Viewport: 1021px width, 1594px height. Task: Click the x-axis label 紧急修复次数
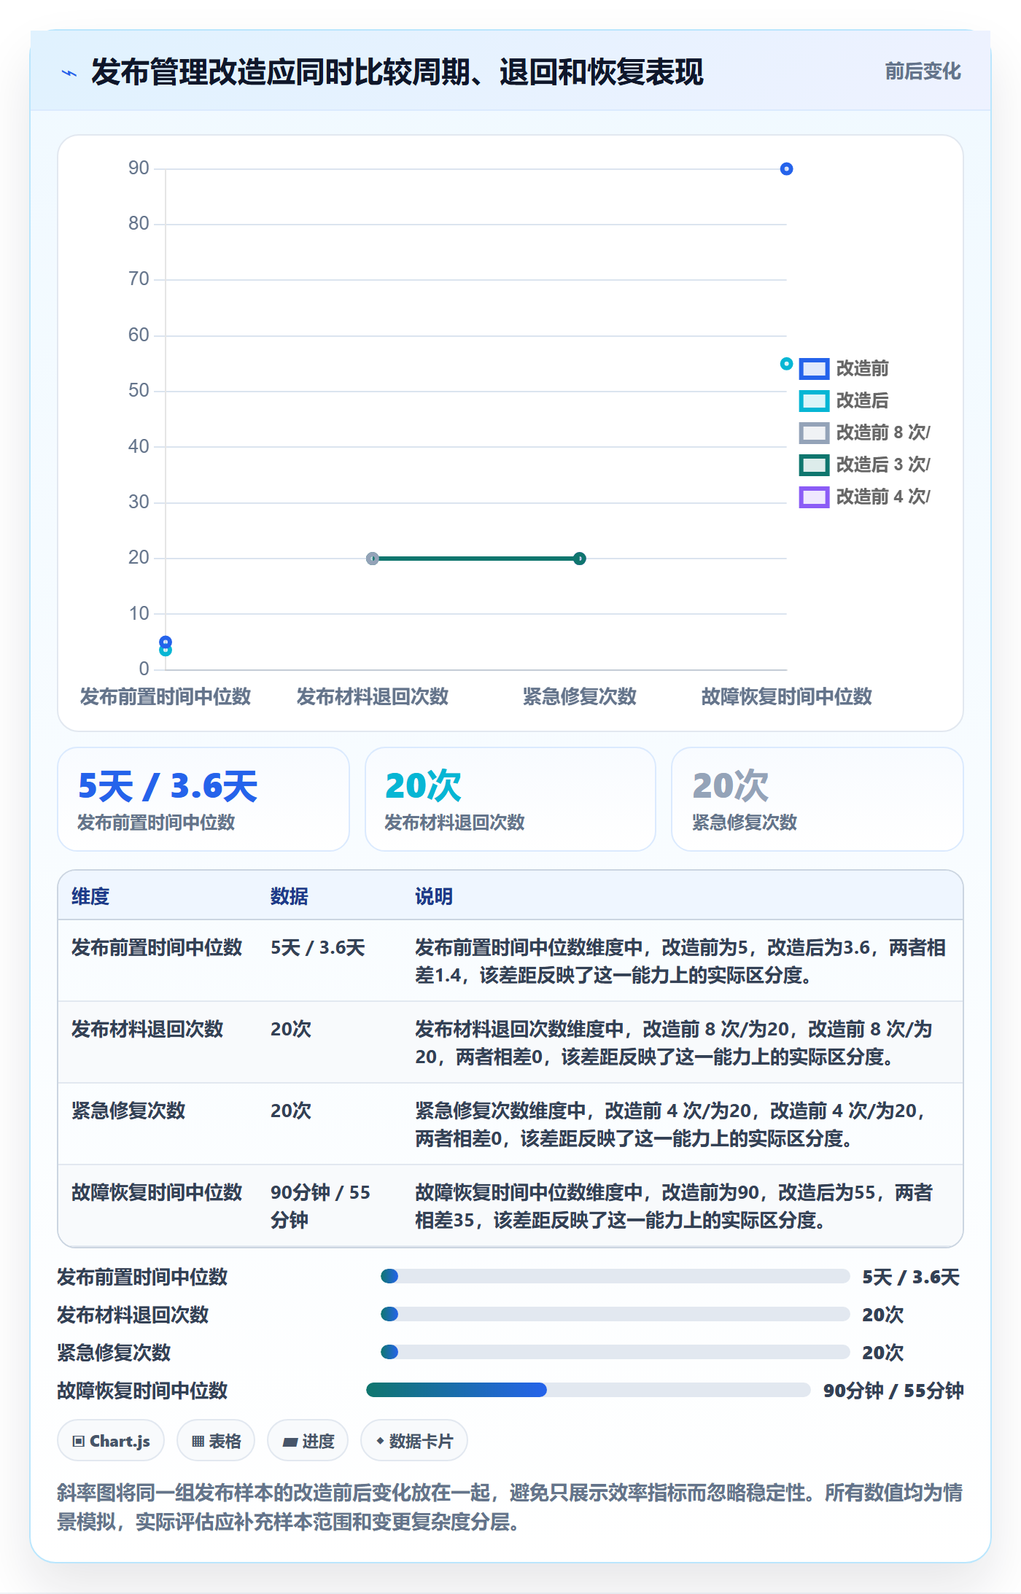pos(580,697)
